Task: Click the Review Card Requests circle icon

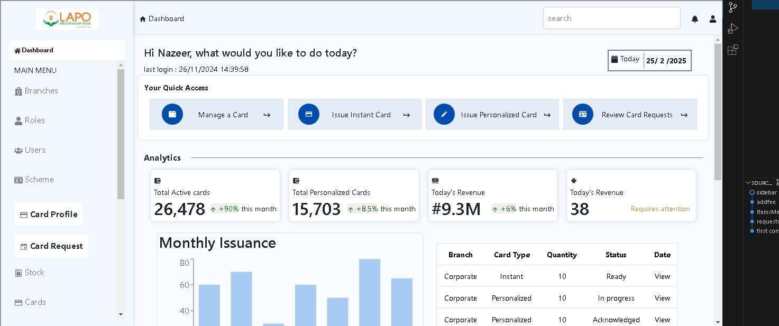Action: 583,114
